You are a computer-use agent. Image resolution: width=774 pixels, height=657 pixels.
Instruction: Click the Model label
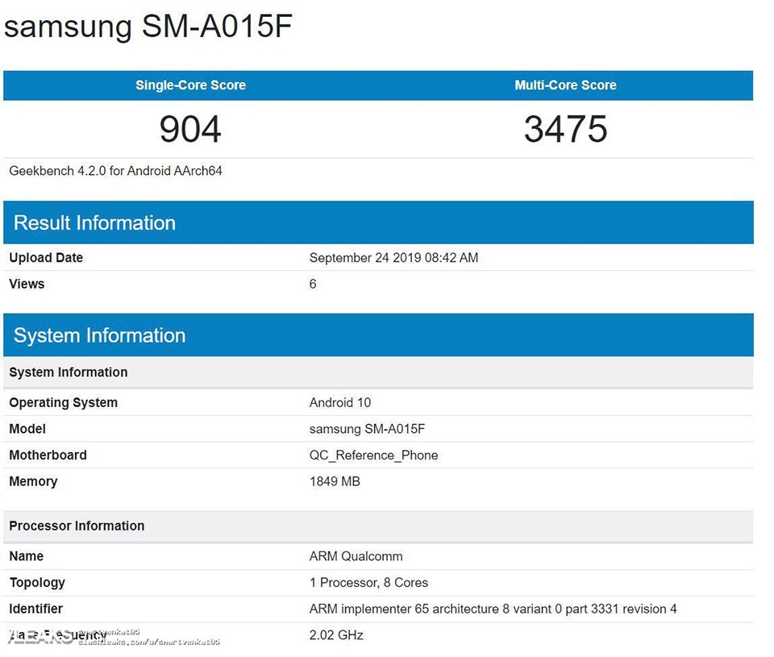click(27, 429)
